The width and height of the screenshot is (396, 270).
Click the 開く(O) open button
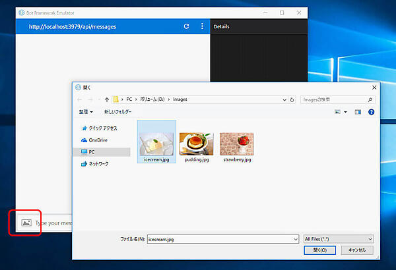(x=319, y=250)
